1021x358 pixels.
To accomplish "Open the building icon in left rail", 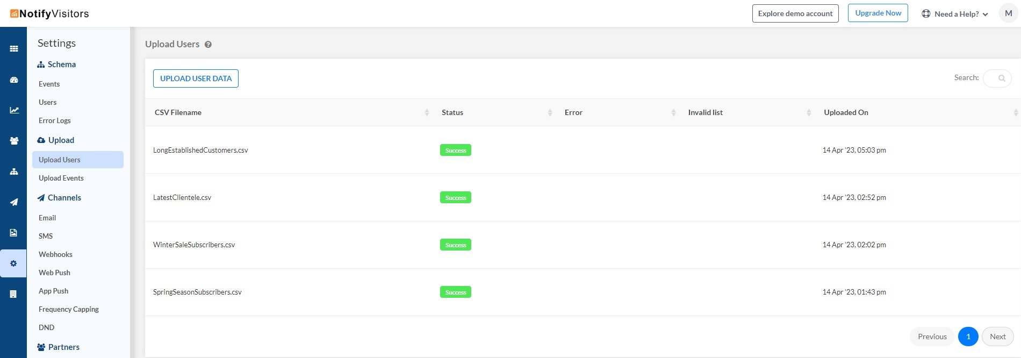I will click(x=13, y=294).
